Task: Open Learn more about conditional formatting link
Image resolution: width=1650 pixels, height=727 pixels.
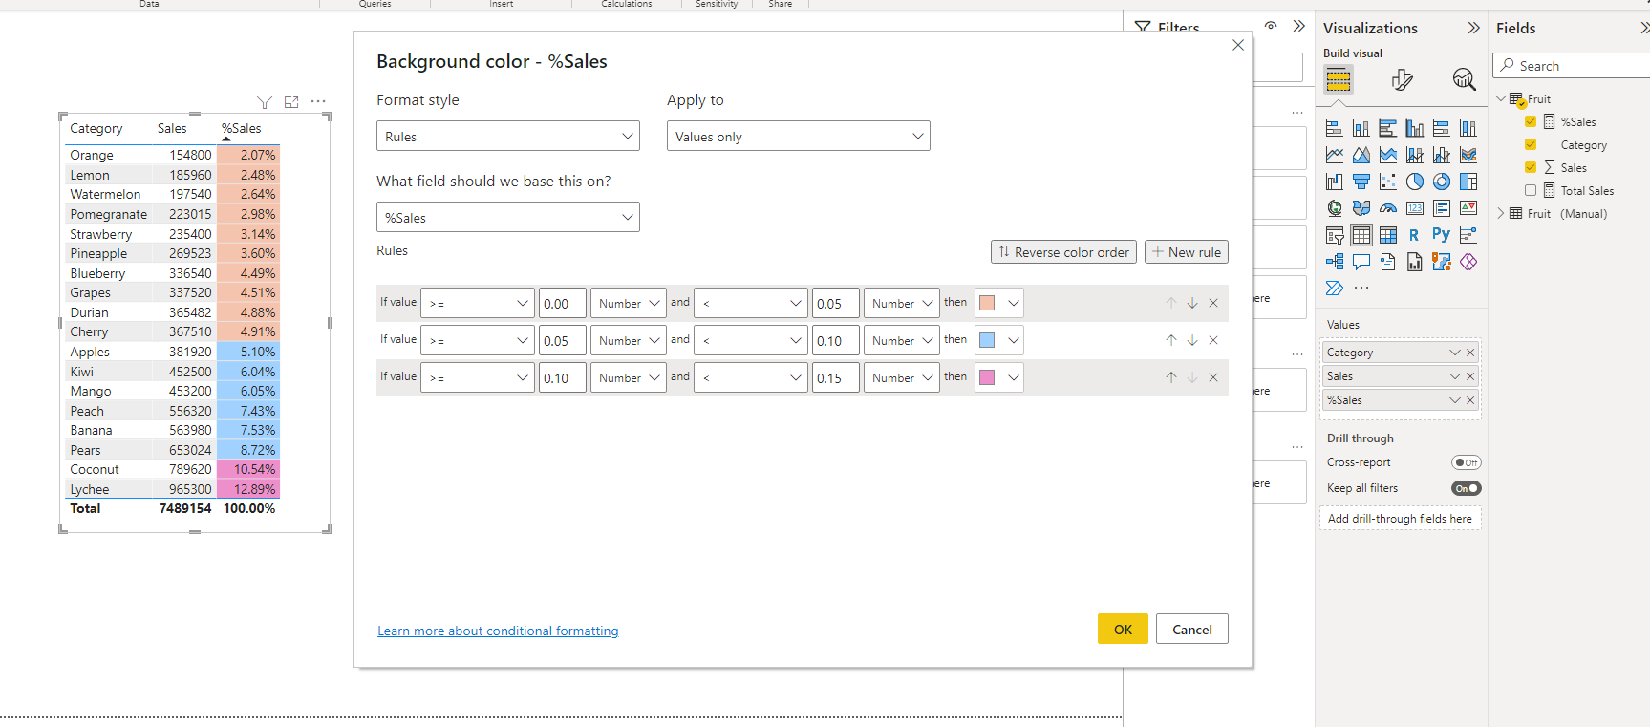Action: pyautogui.click(x=498, y=631)
